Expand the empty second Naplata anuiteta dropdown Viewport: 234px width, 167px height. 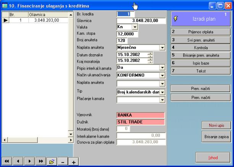tap(162, 83)
